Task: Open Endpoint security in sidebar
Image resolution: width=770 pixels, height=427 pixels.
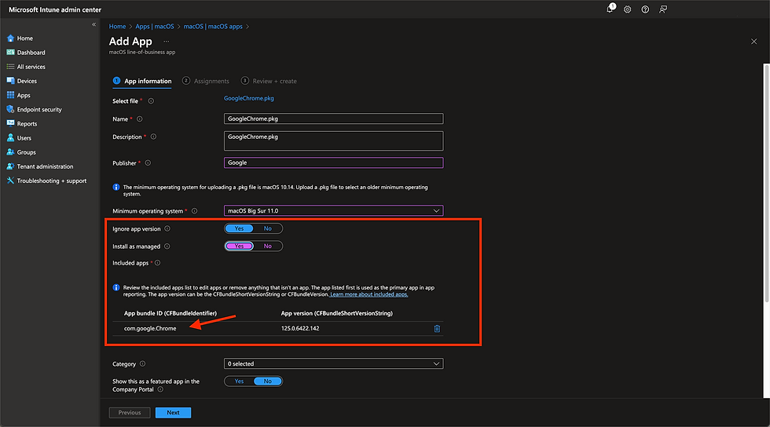Action: coord(39,109)
